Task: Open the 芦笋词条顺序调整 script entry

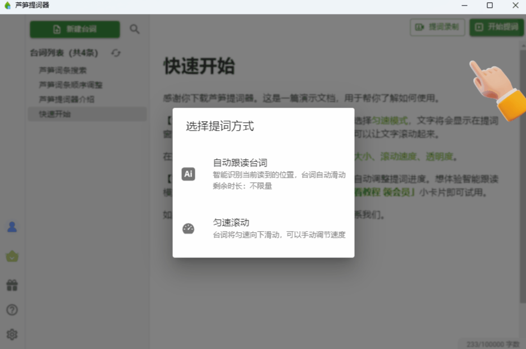Action: [71, 85]
